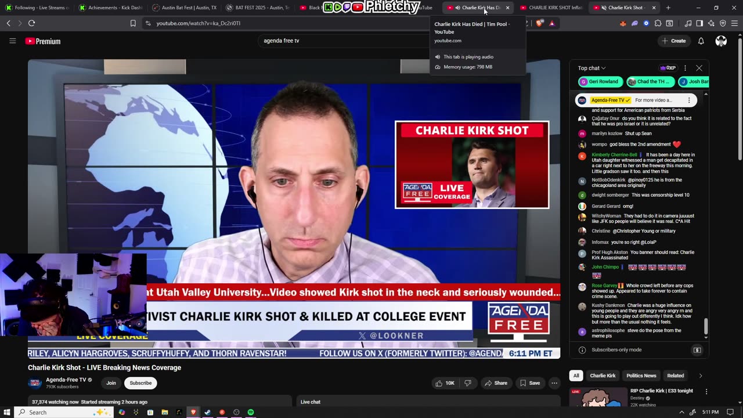
Task: Open the purple ghost wallet extension
Action: pos(634,23)
